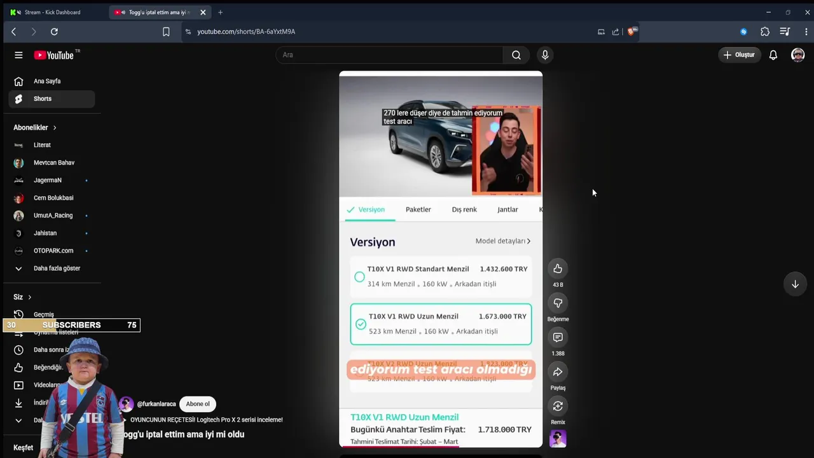
Task: Open the YouTube guide hamburger menu
Action: [x=18, y=55]
